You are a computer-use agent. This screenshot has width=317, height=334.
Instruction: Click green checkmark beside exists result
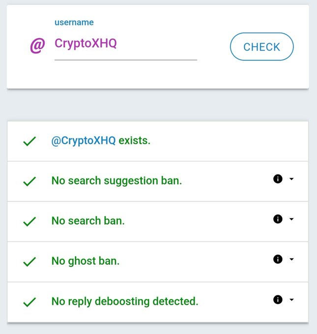29,141
